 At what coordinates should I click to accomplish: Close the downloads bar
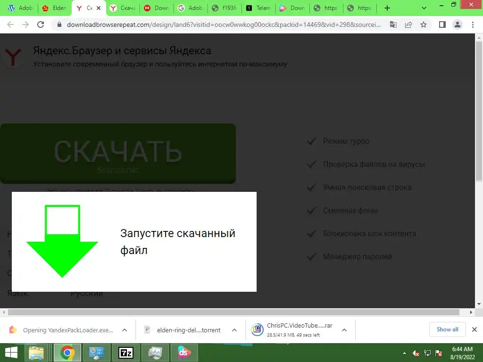(475, 329)
